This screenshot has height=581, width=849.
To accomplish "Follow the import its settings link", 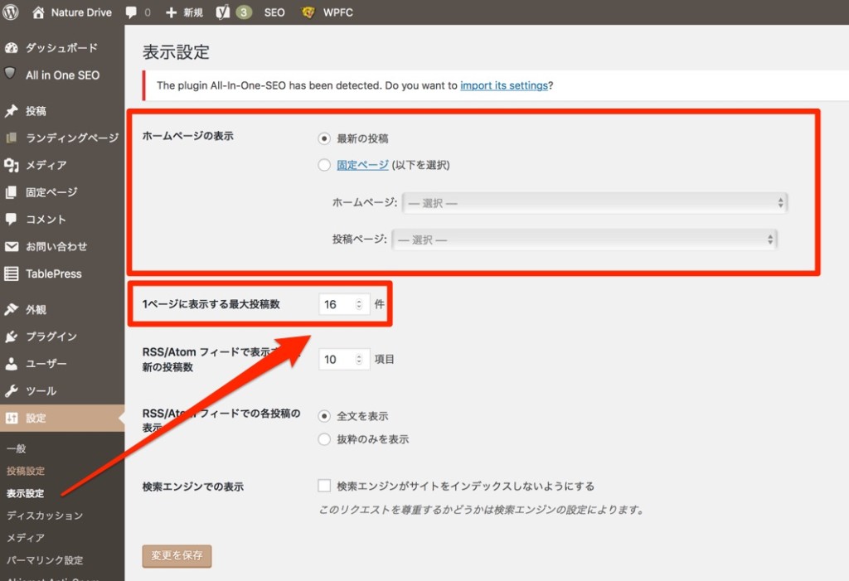I will point(504,85).
